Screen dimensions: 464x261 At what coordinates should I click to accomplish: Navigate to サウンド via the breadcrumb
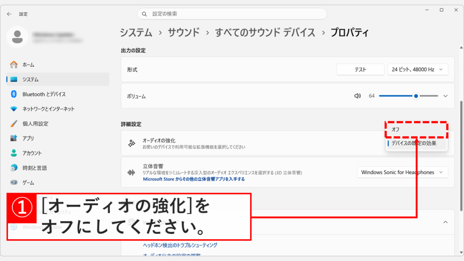pos(184,32)
